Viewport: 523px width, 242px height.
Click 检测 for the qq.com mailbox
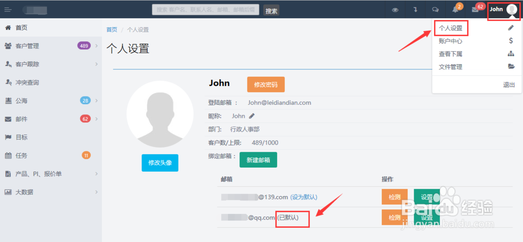pyautogui.click(x=394, y=217)
